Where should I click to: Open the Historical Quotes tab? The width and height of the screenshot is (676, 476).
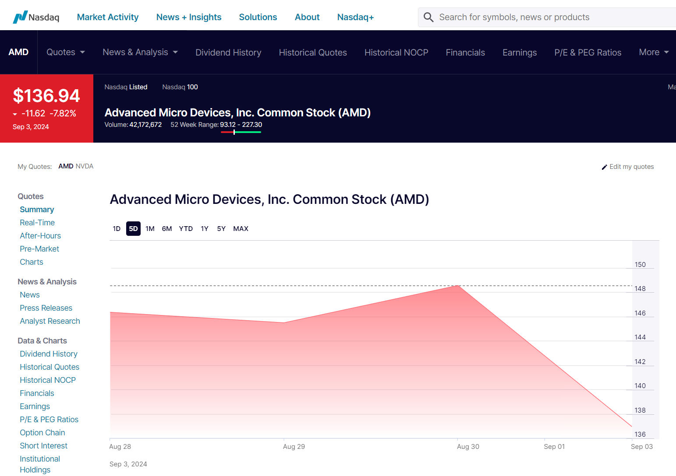(313, 52)
